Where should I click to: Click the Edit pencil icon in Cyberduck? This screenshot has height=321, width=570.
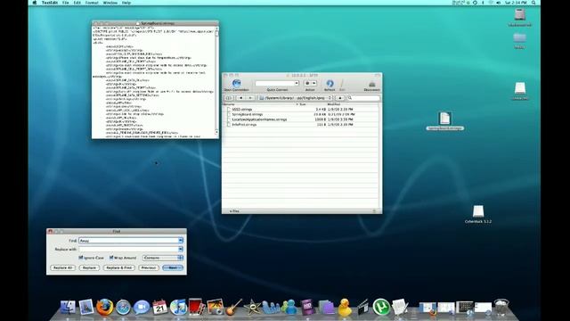[x=342, y=84]
